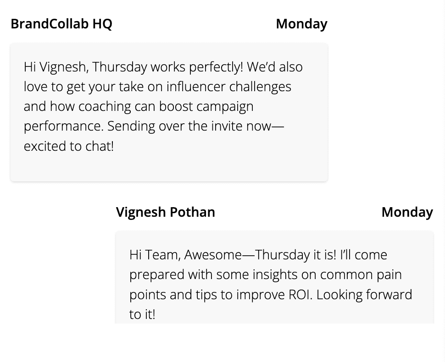Image resolution: width=445 pixels, height=362 pixels.
Task: Click the word 'invite' in first message
Action: point(228,126)
